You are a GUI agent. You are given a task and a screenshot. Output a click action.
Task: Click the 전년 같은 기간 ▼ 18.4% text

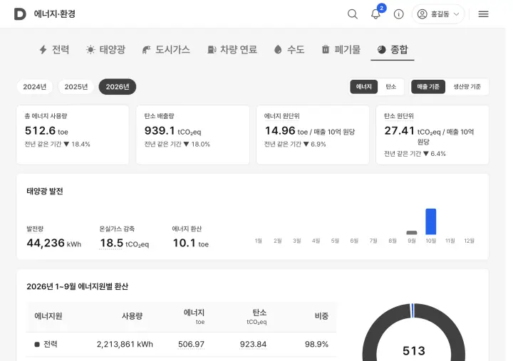(57, 145)
